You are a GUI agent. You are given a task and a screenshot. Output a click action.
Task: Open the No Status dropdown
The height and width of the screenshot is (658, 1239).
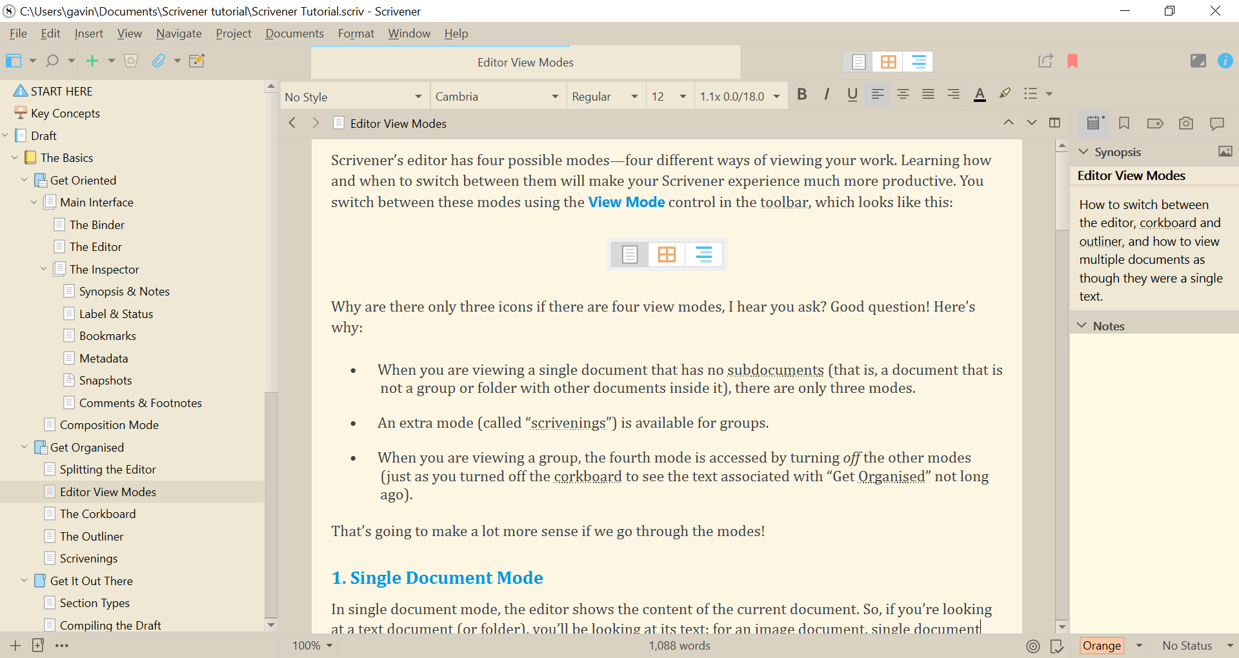(1198, 646)
